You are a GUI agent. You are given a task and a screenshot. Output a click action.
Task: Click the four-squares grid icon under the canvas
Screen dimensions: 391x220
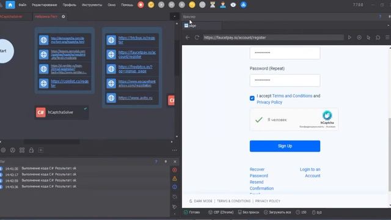[x=22, y=150]
